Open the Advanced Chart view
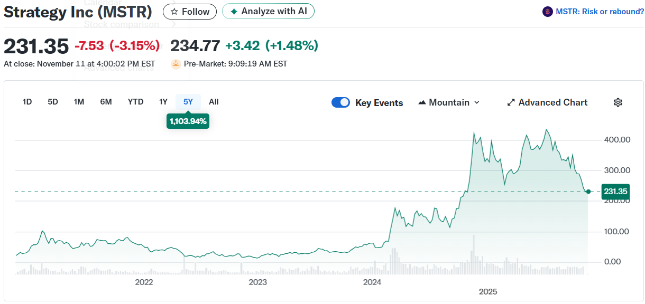Viewport: 645px width, 304px height. [x=552, y=102]
